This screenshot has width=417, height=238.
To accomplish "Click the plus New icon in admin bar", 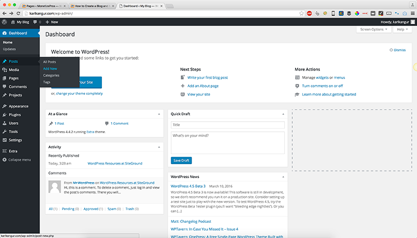I will tap(47, 22).
